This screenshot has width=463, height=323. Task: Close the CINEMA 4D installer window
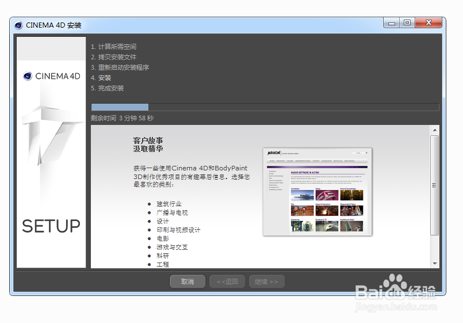pos(428,23)
